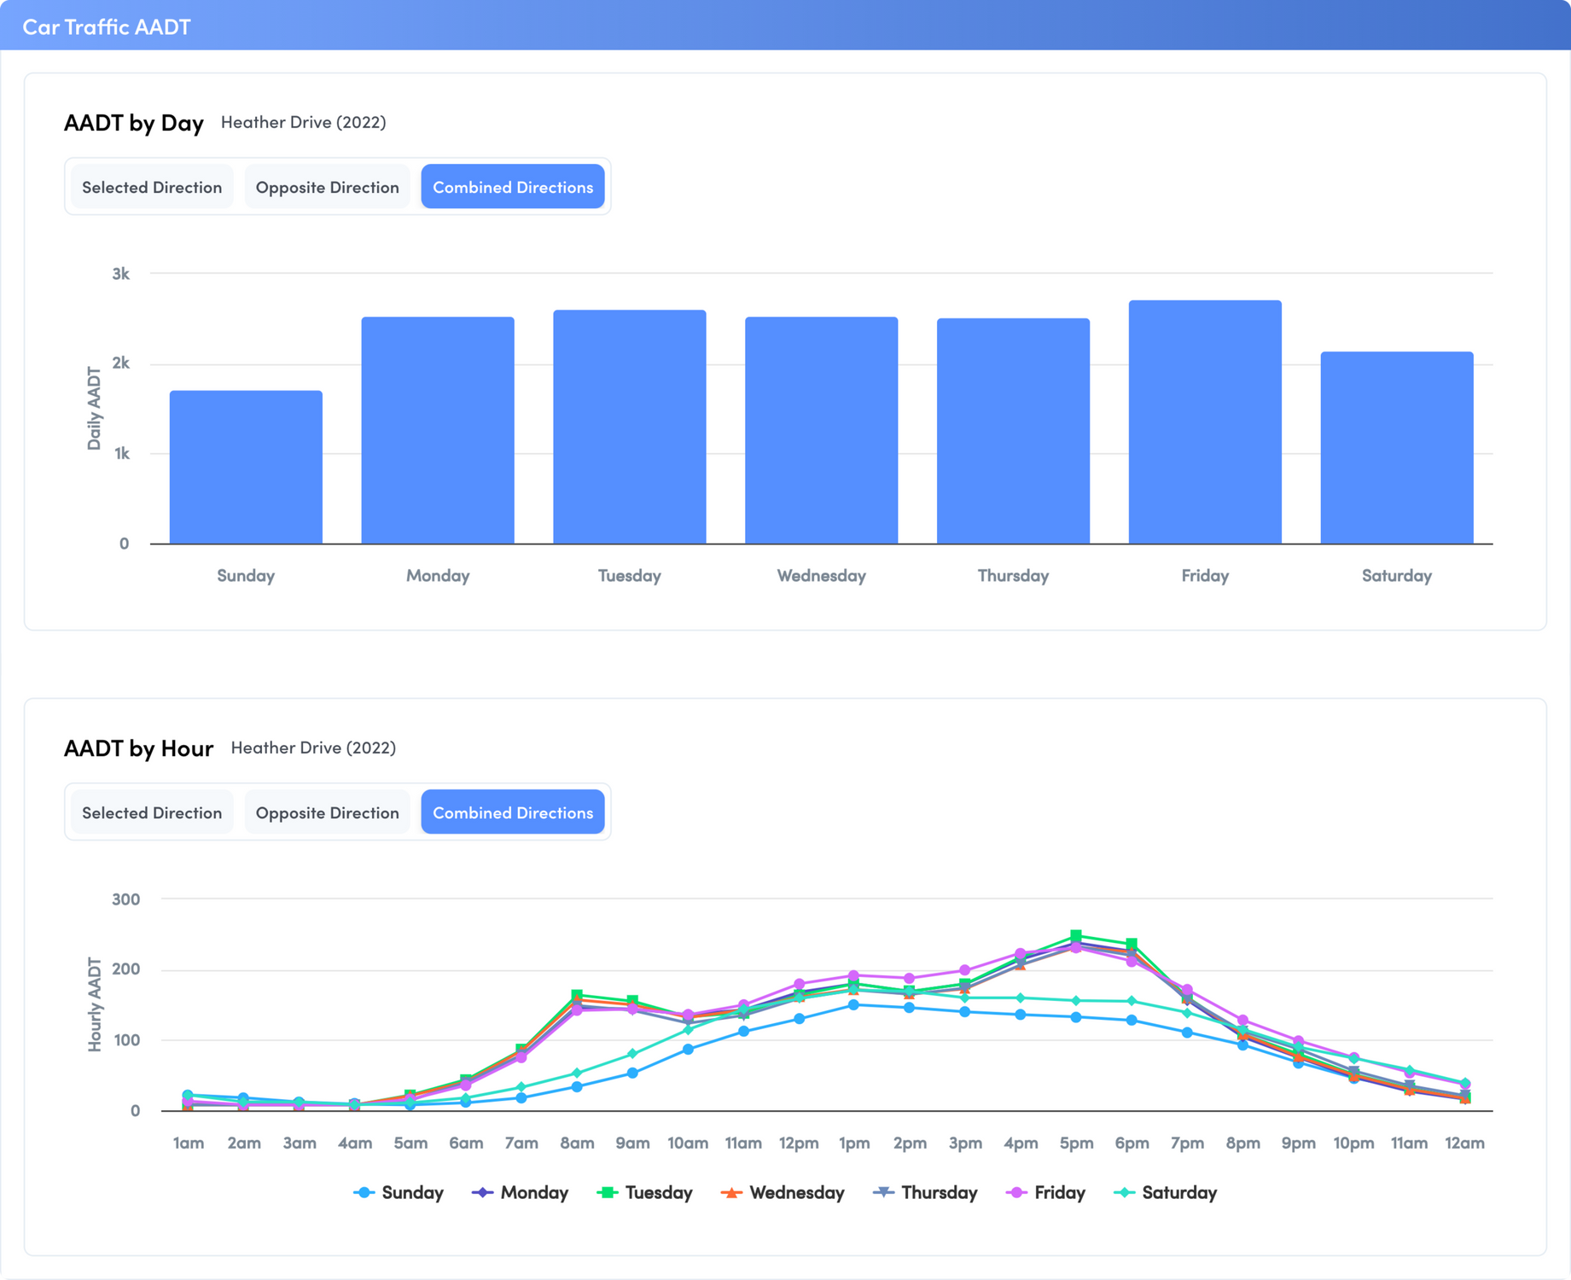Click the Tuesday green square legend icon
1571x1280 pixels.
608,1192
